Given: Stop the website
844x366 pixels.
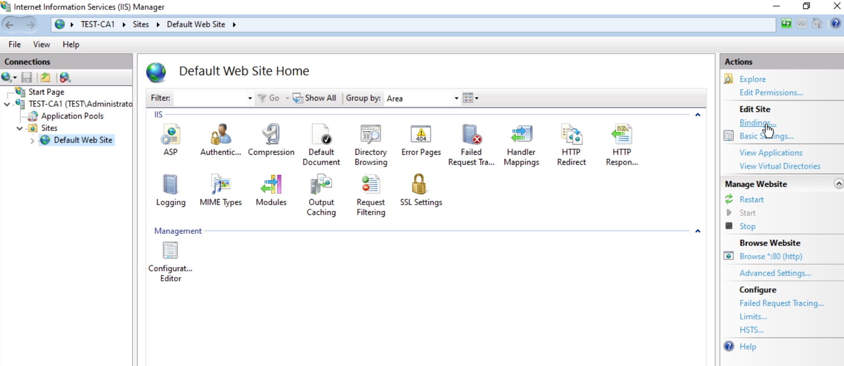Looking at the screenshot, I should [747, 226].
